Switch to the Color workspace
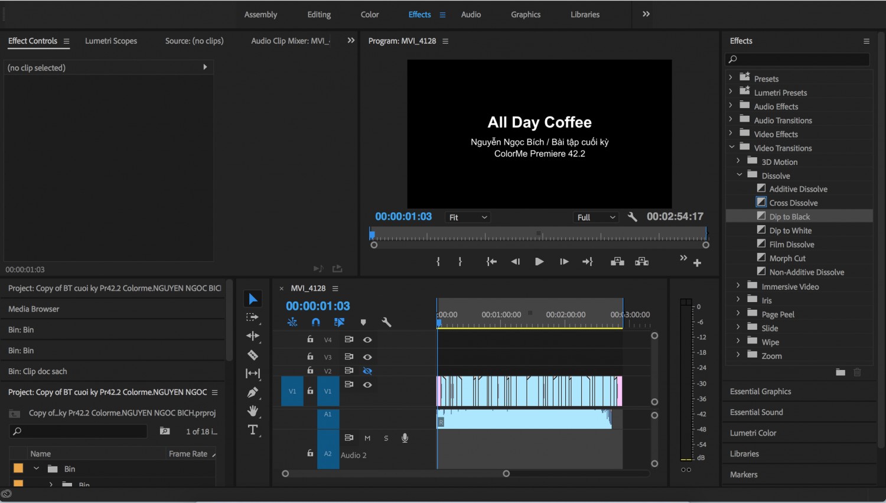 pyautogui.click(x=370, y=15)
